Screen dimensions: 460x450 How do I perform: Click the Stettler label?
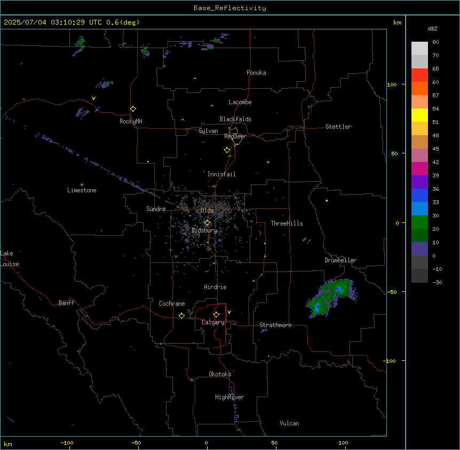(338, 127)
